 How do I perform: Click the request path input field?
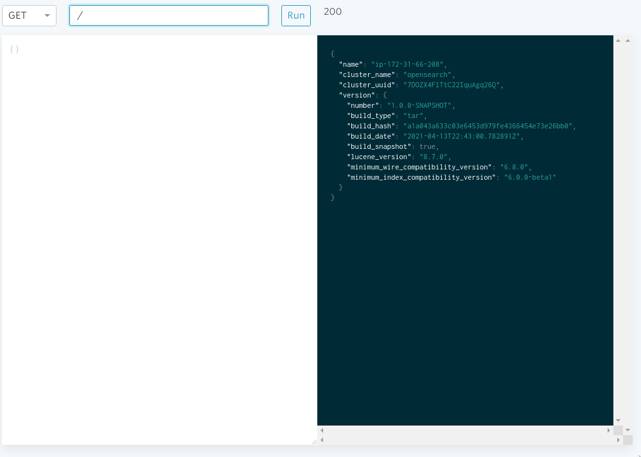coord(168,15)
